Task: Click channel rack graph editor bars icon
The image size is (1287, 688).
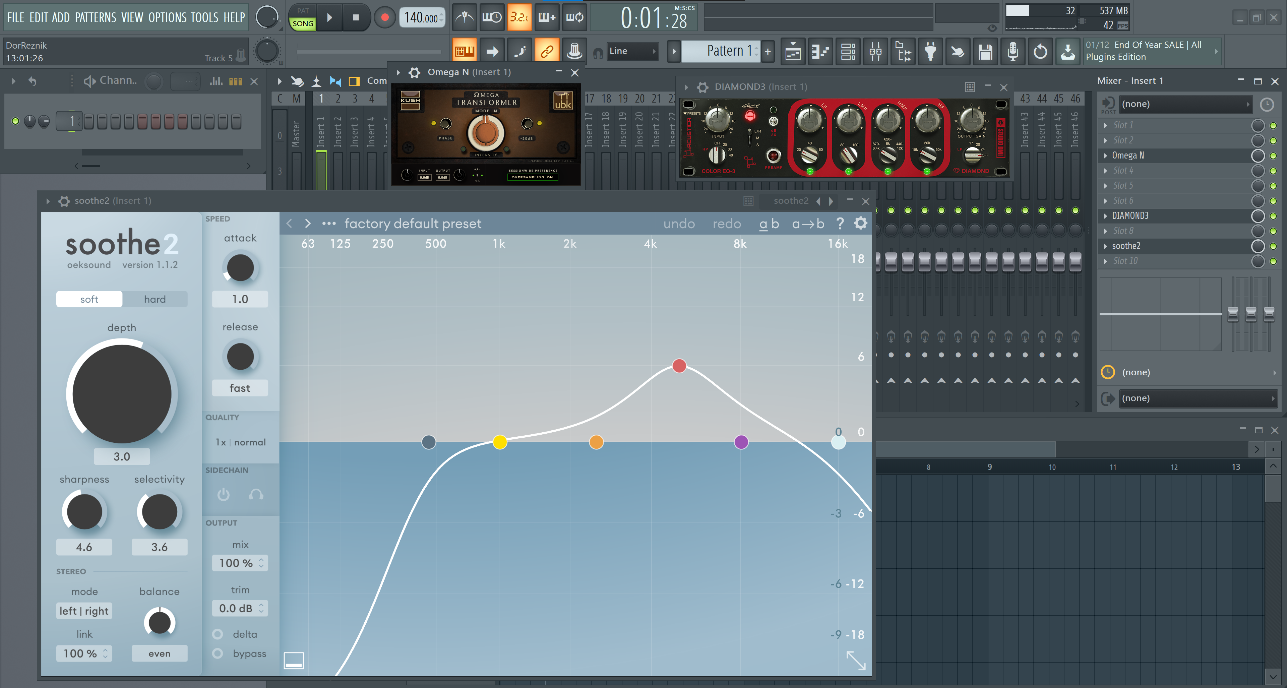Action: pyautogui.click(x=216, y=81)
